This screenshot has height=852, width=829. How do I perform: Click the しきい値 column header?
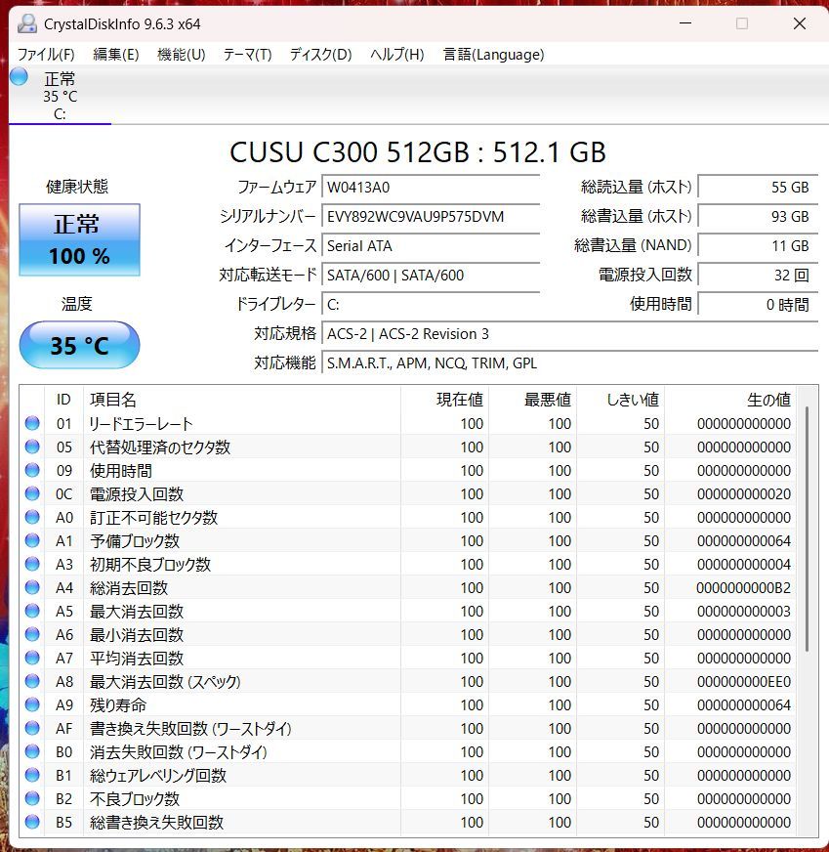(620, 400)
